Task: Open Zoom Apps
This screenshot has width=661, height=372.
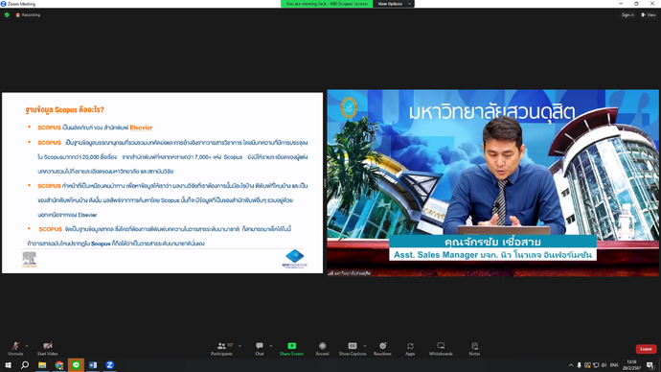Action: click(x=410, y=348)
